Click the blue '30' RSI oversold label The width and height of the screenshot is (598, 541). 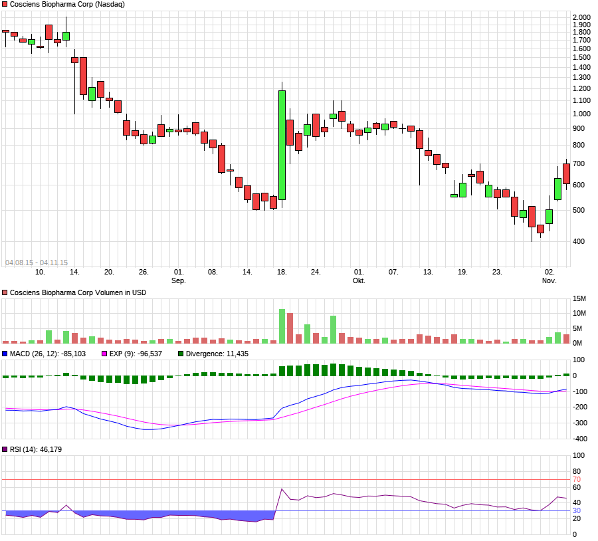coord(577,511)
